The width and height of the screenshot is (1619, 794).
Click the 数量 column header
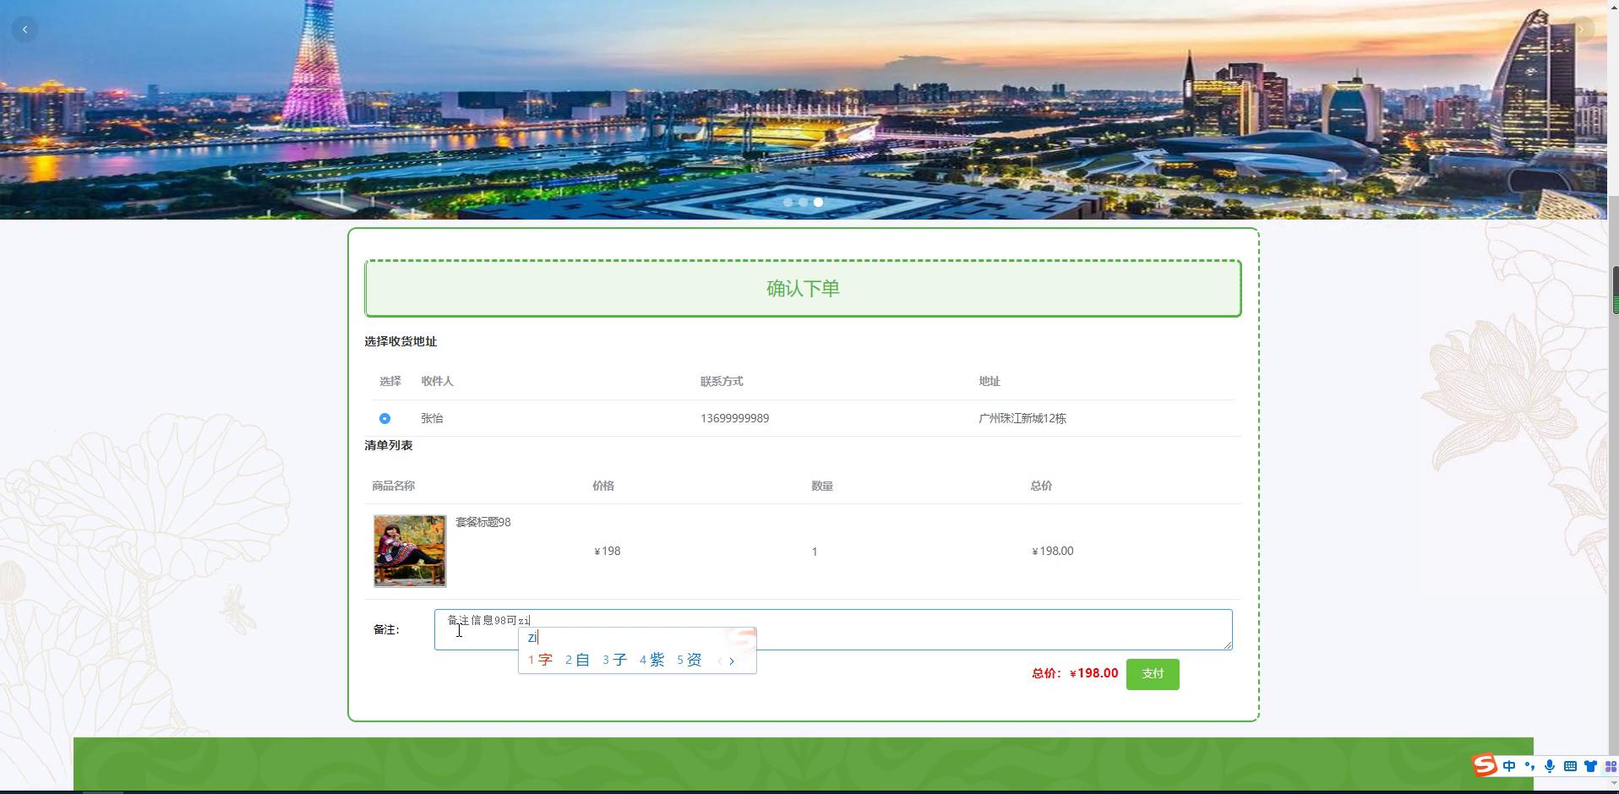[822, 486]
